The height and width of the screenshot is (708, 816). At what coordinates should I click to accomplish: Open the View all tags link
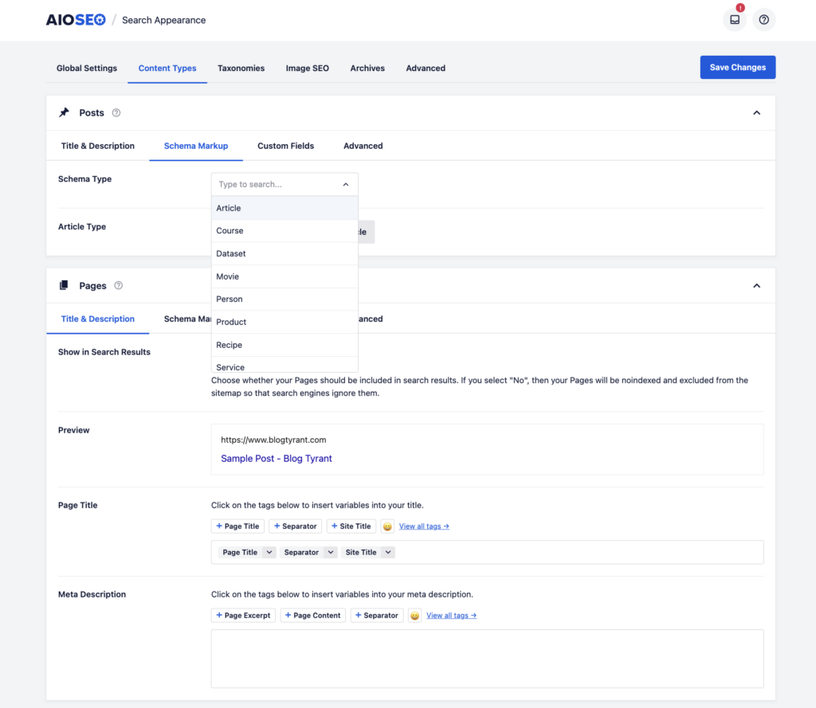pos(426,526)
